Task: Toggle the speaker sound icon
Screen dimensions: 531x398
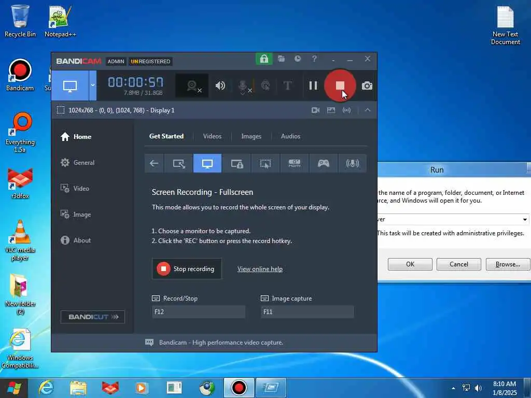Action: click(x=220, y=86)
